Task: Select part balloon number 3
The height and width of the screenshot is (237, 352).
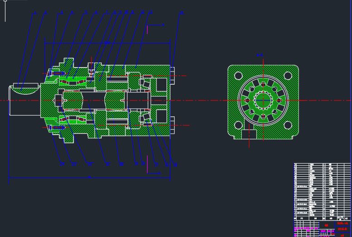Action: 62,13
